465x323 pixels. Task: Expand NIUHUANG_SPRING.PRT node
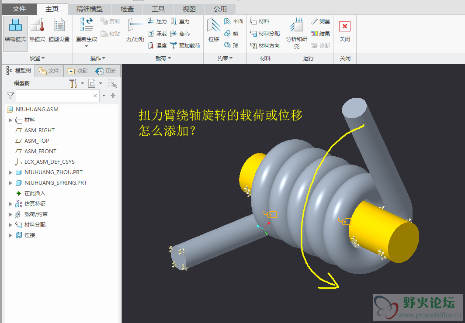[x=10, y=183]
